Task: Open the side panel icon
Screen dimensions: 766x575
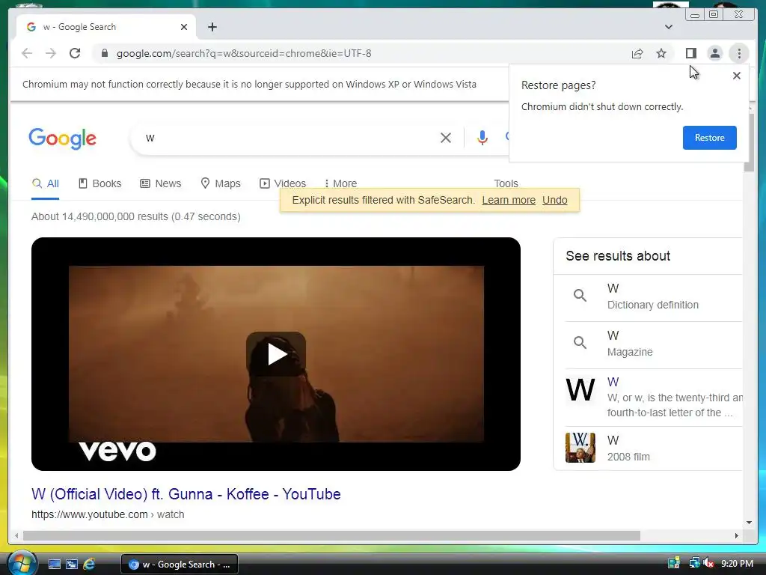Action: pyautogui.click(x=690, y=53)
